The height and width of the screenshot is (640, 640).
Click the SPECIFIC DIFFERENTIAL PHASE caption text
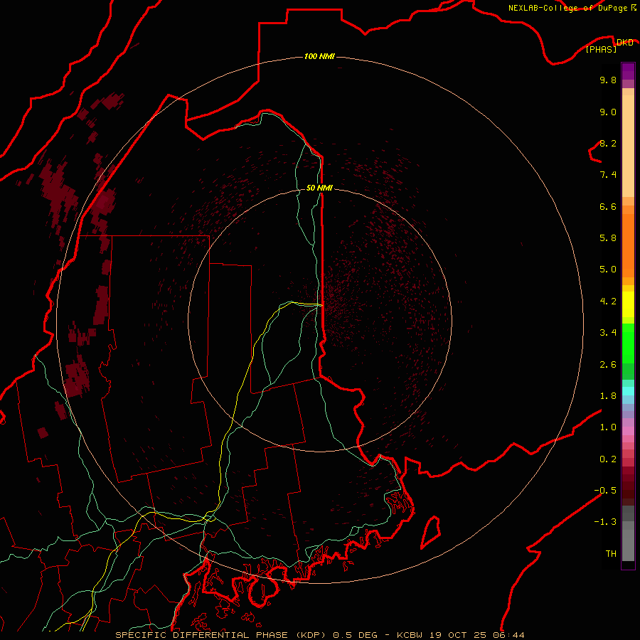[201, 635]
